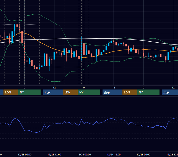Click the 12/23 12:00 time axis label

click(x=54, y=154)
